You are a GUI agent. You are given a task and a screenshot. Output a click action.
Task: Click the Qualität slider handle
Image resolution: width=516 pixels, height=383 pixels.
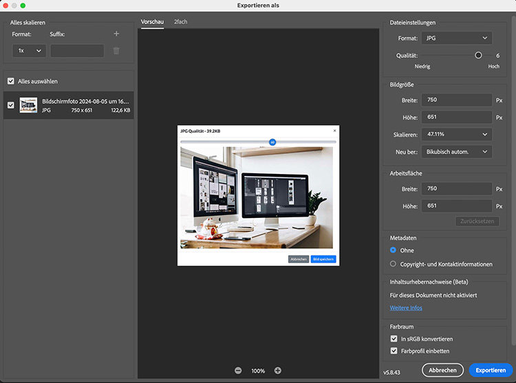tap(478, 55)
